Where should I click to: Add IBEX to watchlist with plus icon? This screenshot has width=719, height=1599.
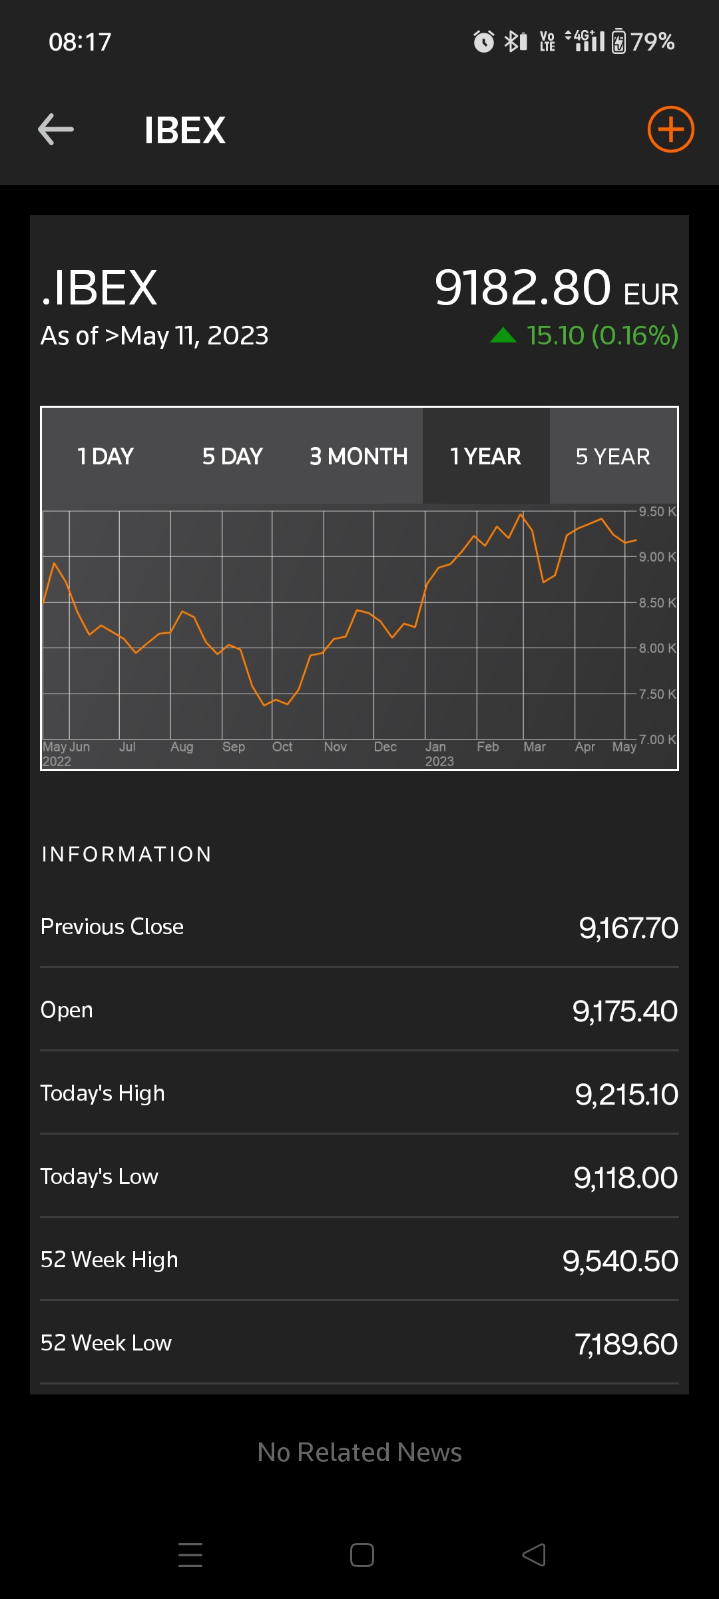coord(670,129)
